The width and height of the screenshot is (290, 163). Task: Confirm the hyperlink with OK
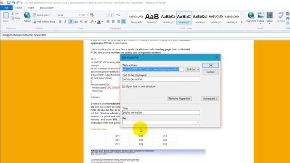pos(210,65)
